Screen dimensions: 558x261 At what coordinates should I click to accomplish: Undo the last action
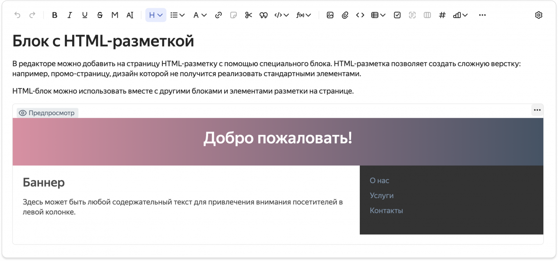tap(17, 15)
